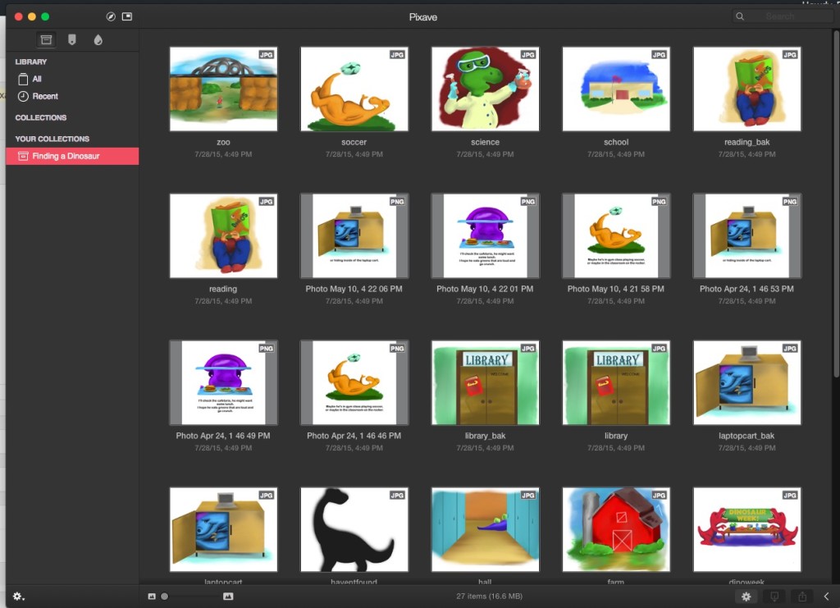Open the gear dropdown at bottom-left of sidebar
This screenshot has width=840, height=608.
18,597
